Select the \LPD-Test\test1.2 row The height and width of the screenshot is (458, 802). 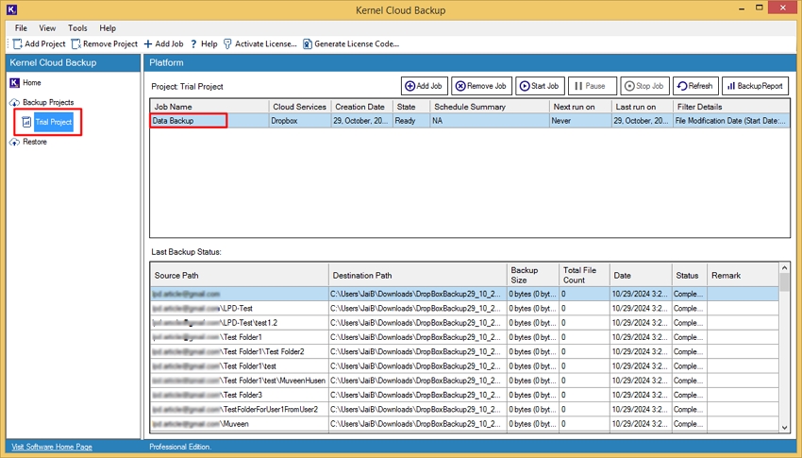pyautogui.click(x=464, y=323)
